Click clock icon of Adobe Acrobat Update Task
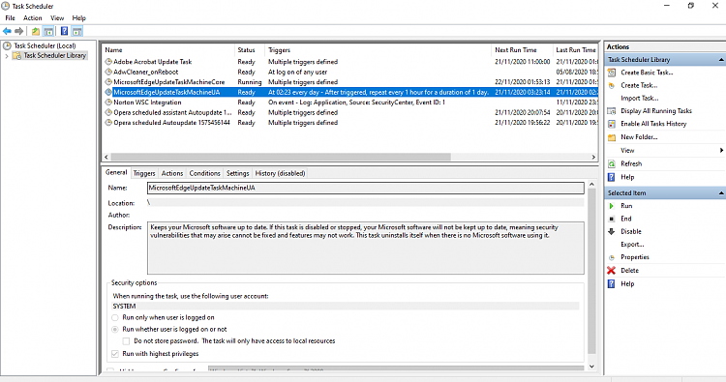This screenshot has height=382, width=726. (x=108, y=62)
